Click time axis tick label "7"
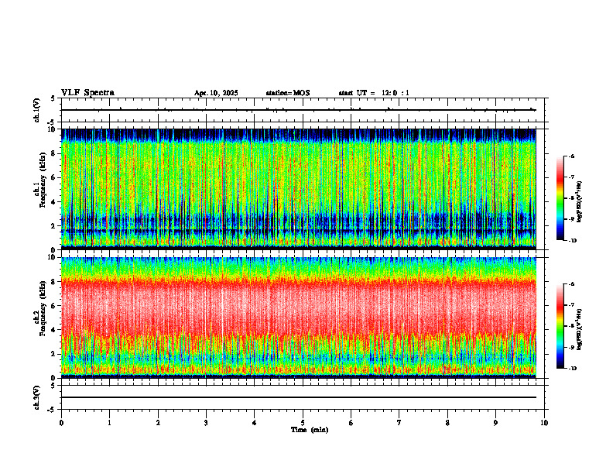The width and height of the screenshot is (613, 474). (399, 423)
